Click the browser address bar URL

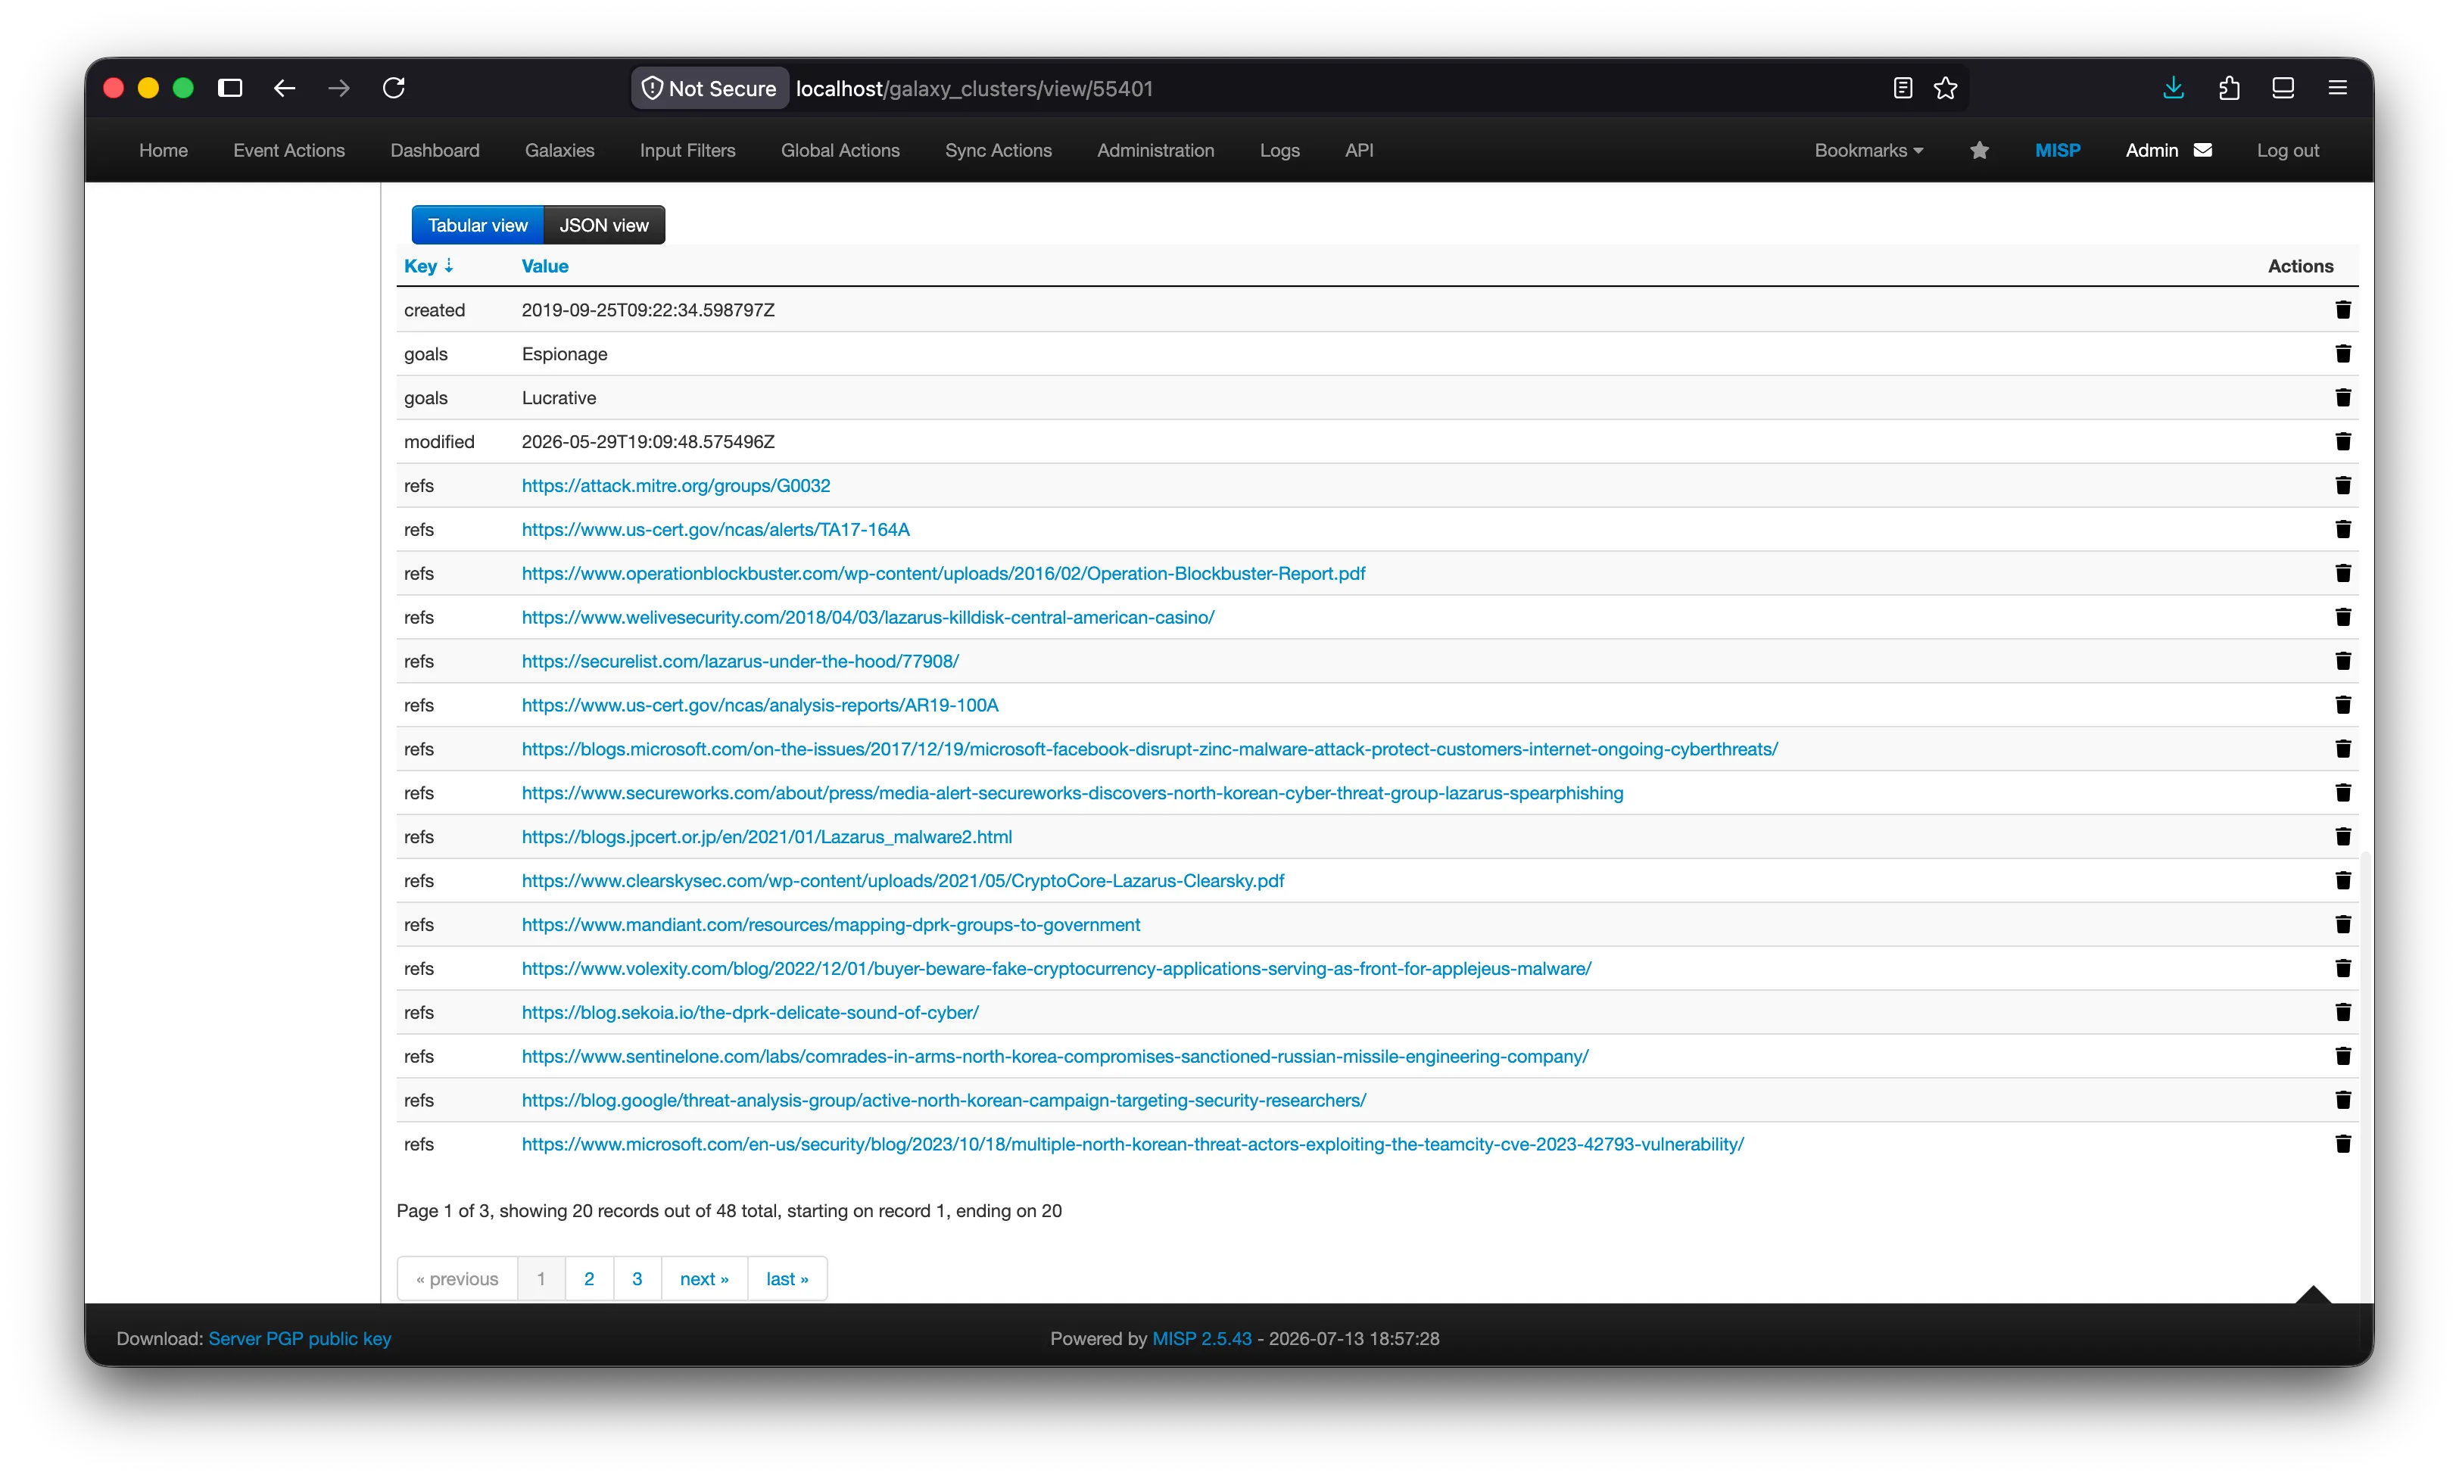pyautogui.click(x=974, y=89)
